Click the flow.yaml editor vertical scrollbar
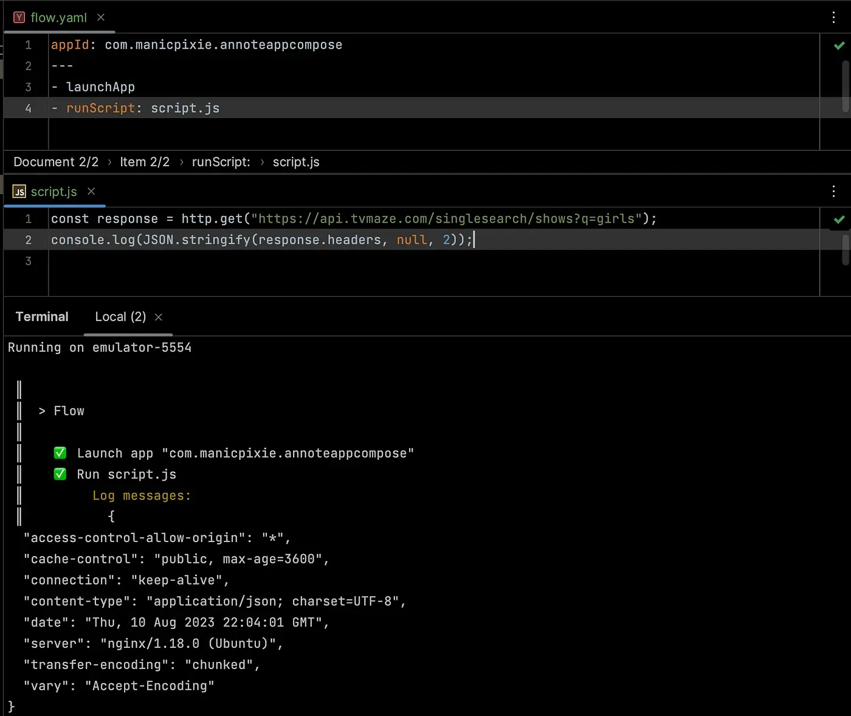Image resolution: width=851 pixels, height=716 pixels. [845, 85]
